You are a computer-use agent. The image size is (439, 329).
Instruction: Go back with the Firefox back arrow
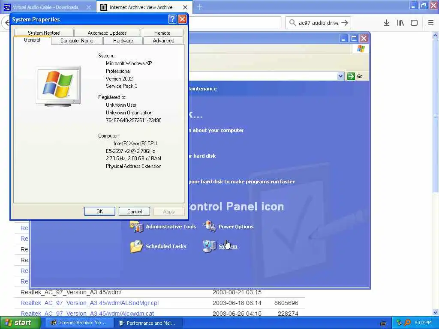(x=6, y=23)
